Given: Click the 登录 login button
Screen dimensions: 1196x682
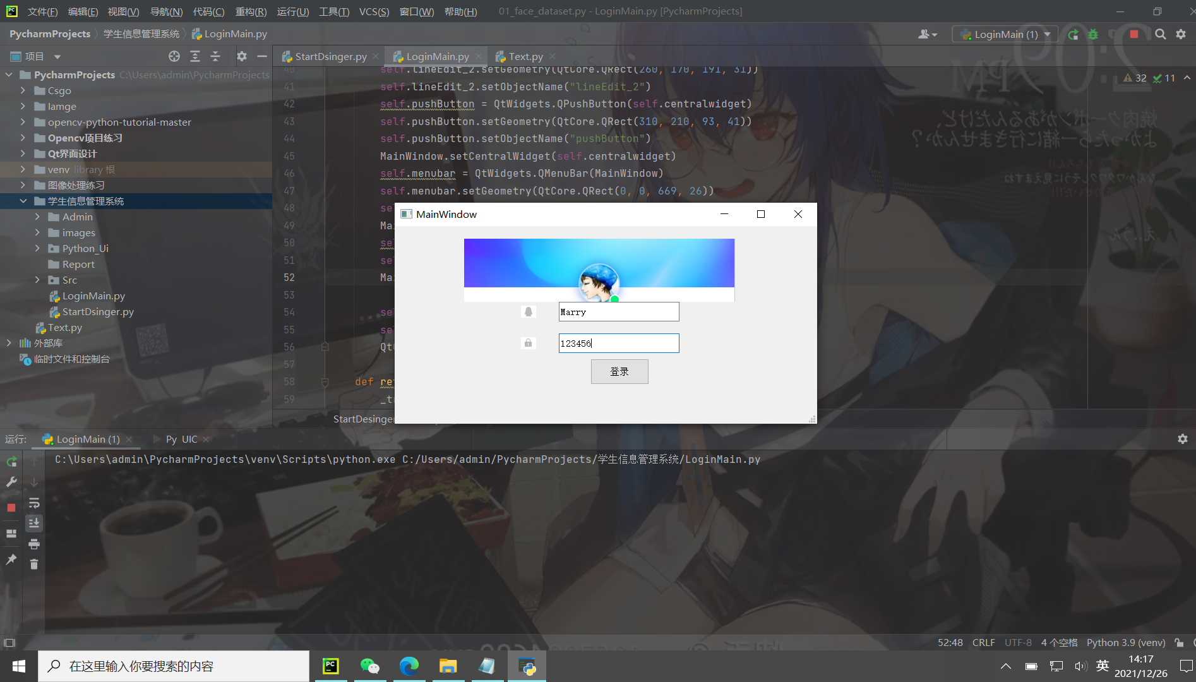Looking at the screenshot, I should pos(619,371).
